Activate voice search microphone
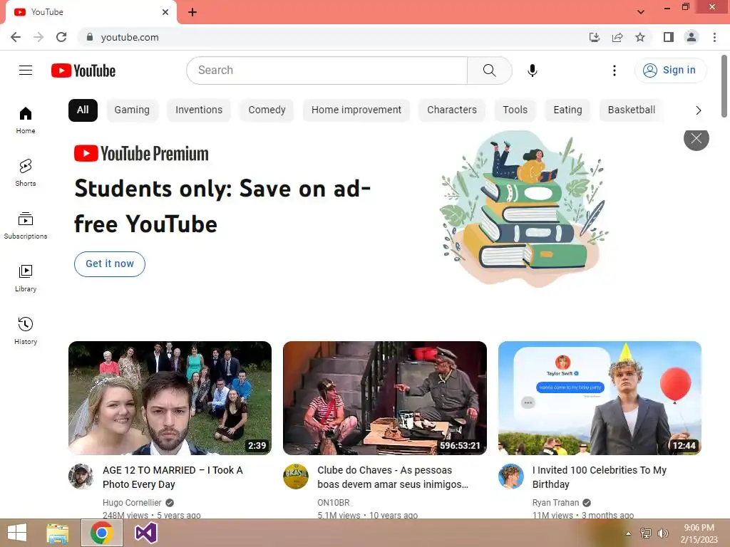The width and height of the screenshot is (730, 547). (532, 71)
